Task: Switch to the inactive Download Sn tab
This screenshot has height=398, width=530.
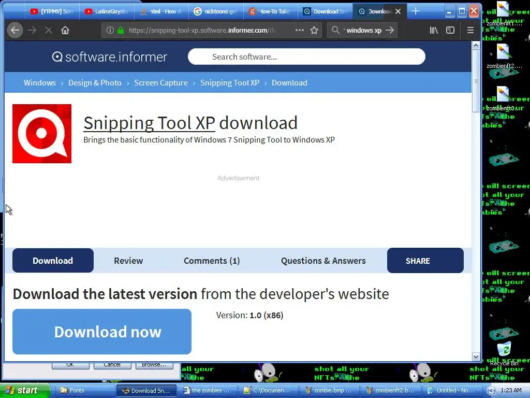Action: click(x=325, y=11)
